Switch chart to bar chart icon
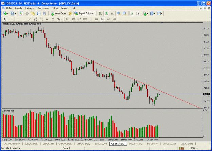 click(x=100, y=14)
